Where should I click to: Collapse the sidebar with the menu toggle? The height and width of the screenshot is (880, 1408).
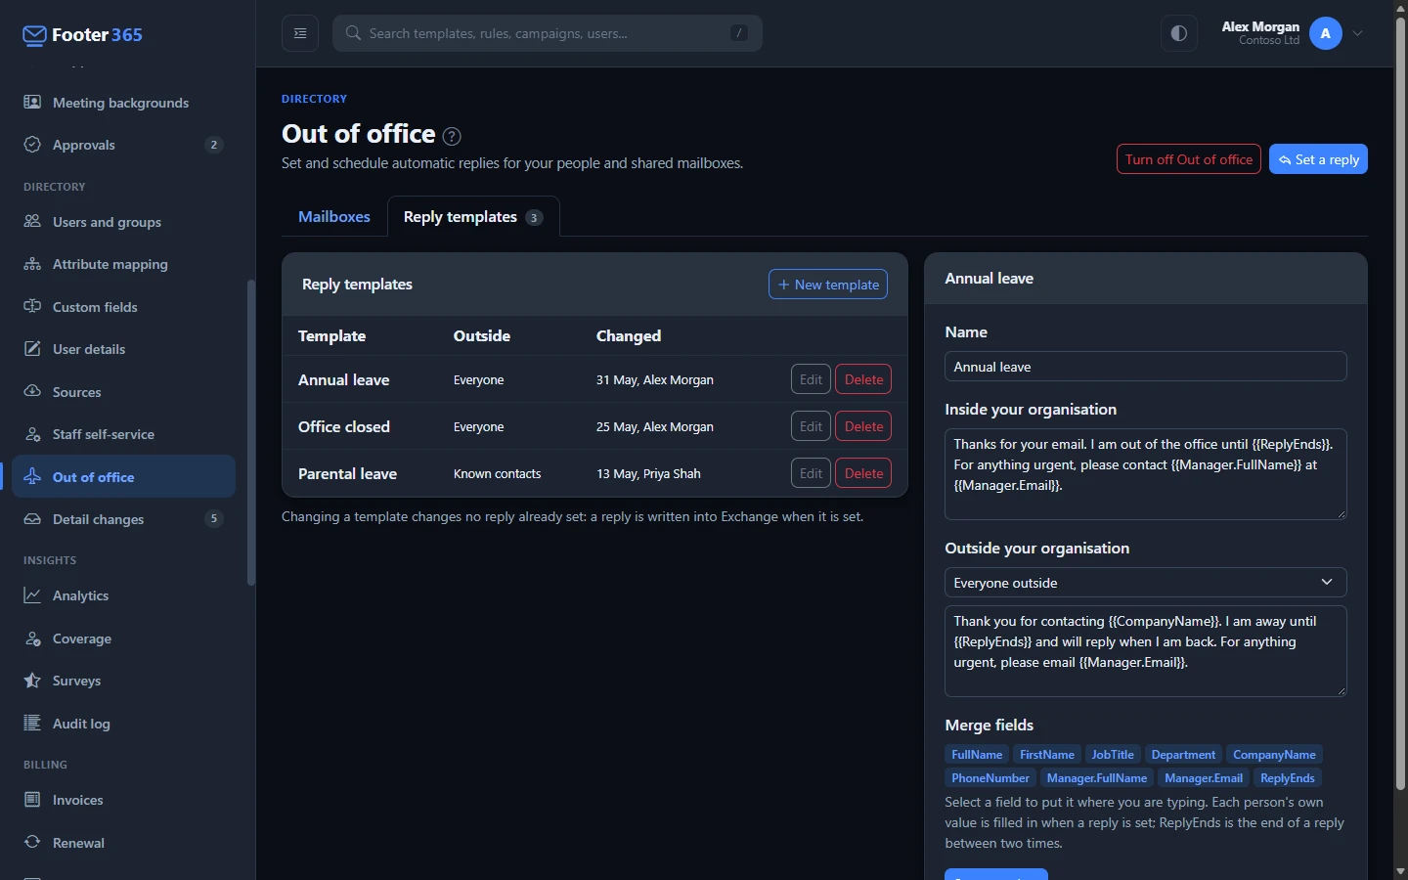[300, 33]
